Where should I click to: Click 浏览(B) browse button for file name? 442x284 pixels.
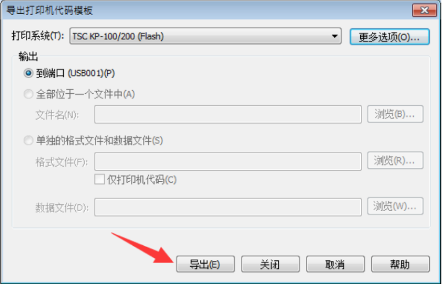pyautogui.click(x=395, y=114)
